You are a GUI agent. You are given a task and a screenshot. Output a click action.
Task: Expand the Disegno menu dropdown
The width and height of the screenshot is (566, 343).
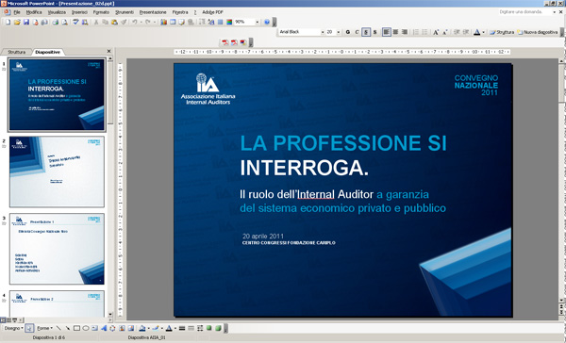(x=14, y=328)
